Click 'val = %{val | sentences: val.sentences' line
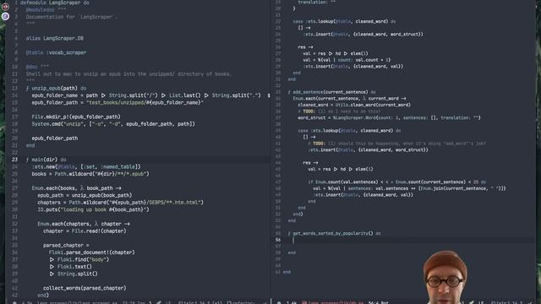The height and width of the screenshot is (304, 541). pyautogui.click(x=409, y=188)
